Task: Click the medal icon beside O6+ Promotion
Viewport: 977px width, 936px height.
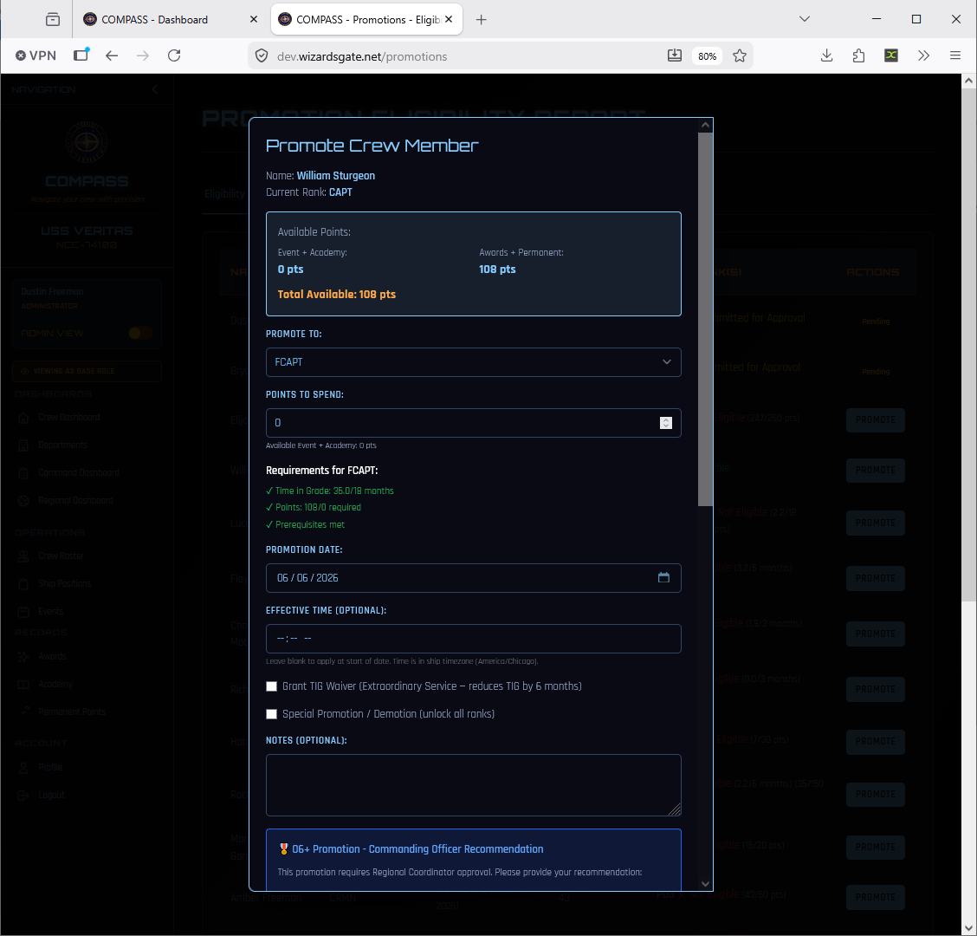Action: coord(283,848)
